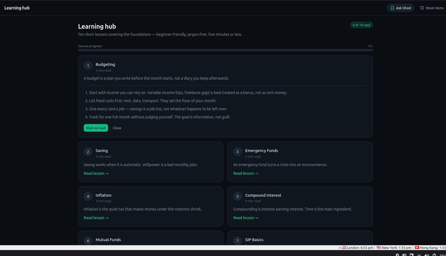The width and height of the screenshot is (446, 256).
Task: Click 'Compounding is interest earning interest' description
Action: pos(293,209)
